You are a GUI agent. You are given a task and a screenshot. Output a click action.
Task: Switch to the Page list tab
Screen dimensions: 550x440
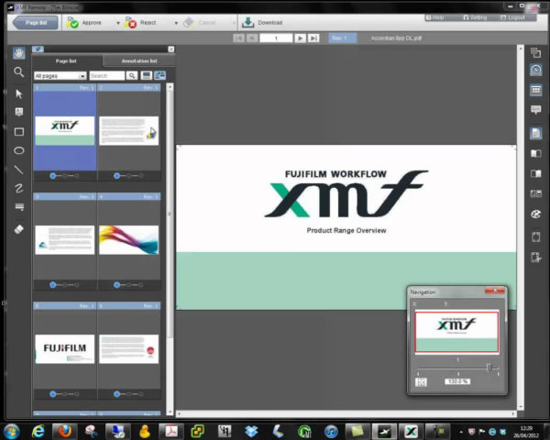point(66,61)
